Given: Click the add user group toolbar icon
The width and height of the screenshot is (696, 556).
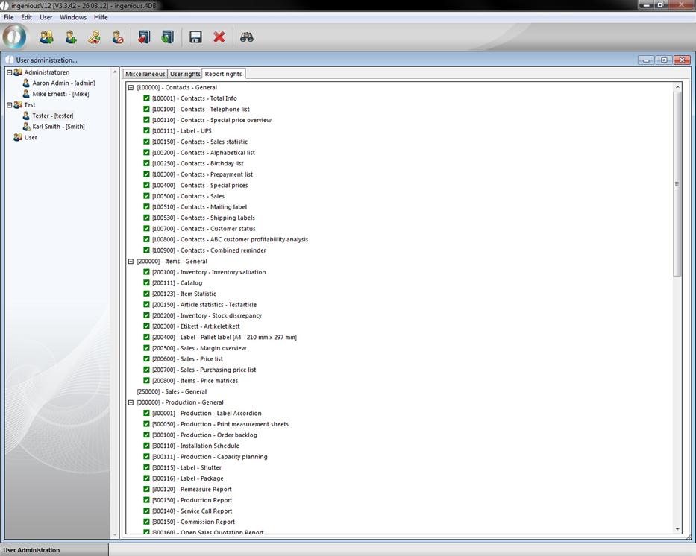Looking at the screenshot, I should coord(46,37).
